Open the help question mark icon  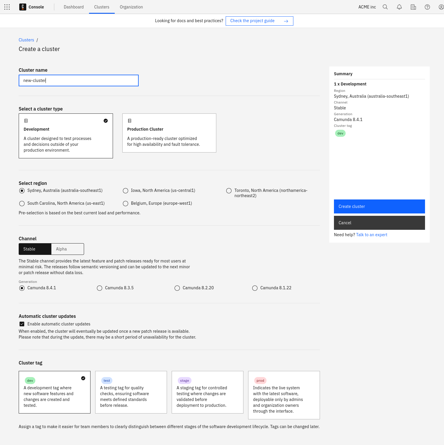pyautogui.click(x=427, y=7)
